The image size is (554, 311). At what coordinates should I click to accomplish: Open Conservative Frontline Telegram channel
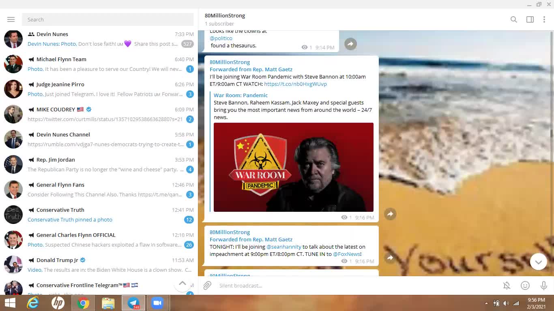[99, 286]
